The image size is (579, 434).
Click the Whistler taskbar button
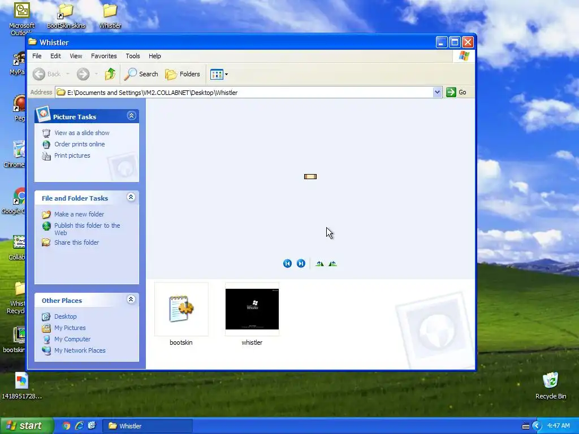(147, 426)
